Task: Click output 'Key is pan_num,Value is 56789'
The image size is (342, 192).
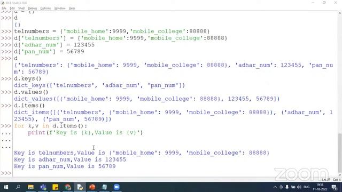Action: click(x=65, y=166)
